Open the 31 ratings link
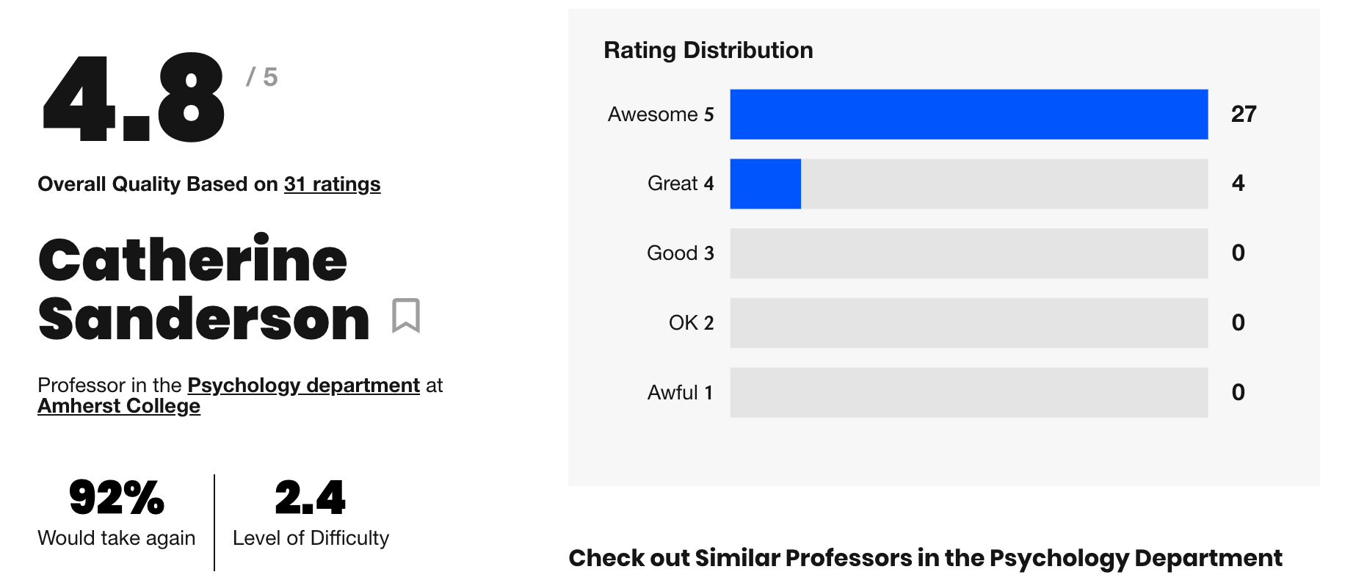 click(331, 184)
